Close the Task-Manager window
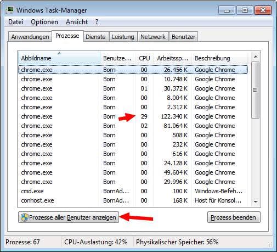277x252 pixels. click(263, 10)
